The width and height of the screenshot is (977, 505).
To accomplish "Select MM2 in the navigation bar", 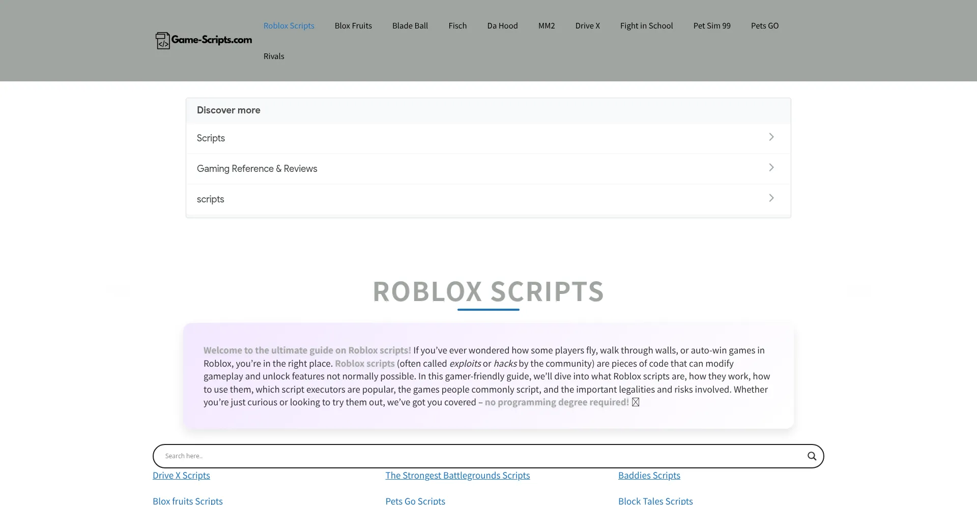I will pos(547,25).
